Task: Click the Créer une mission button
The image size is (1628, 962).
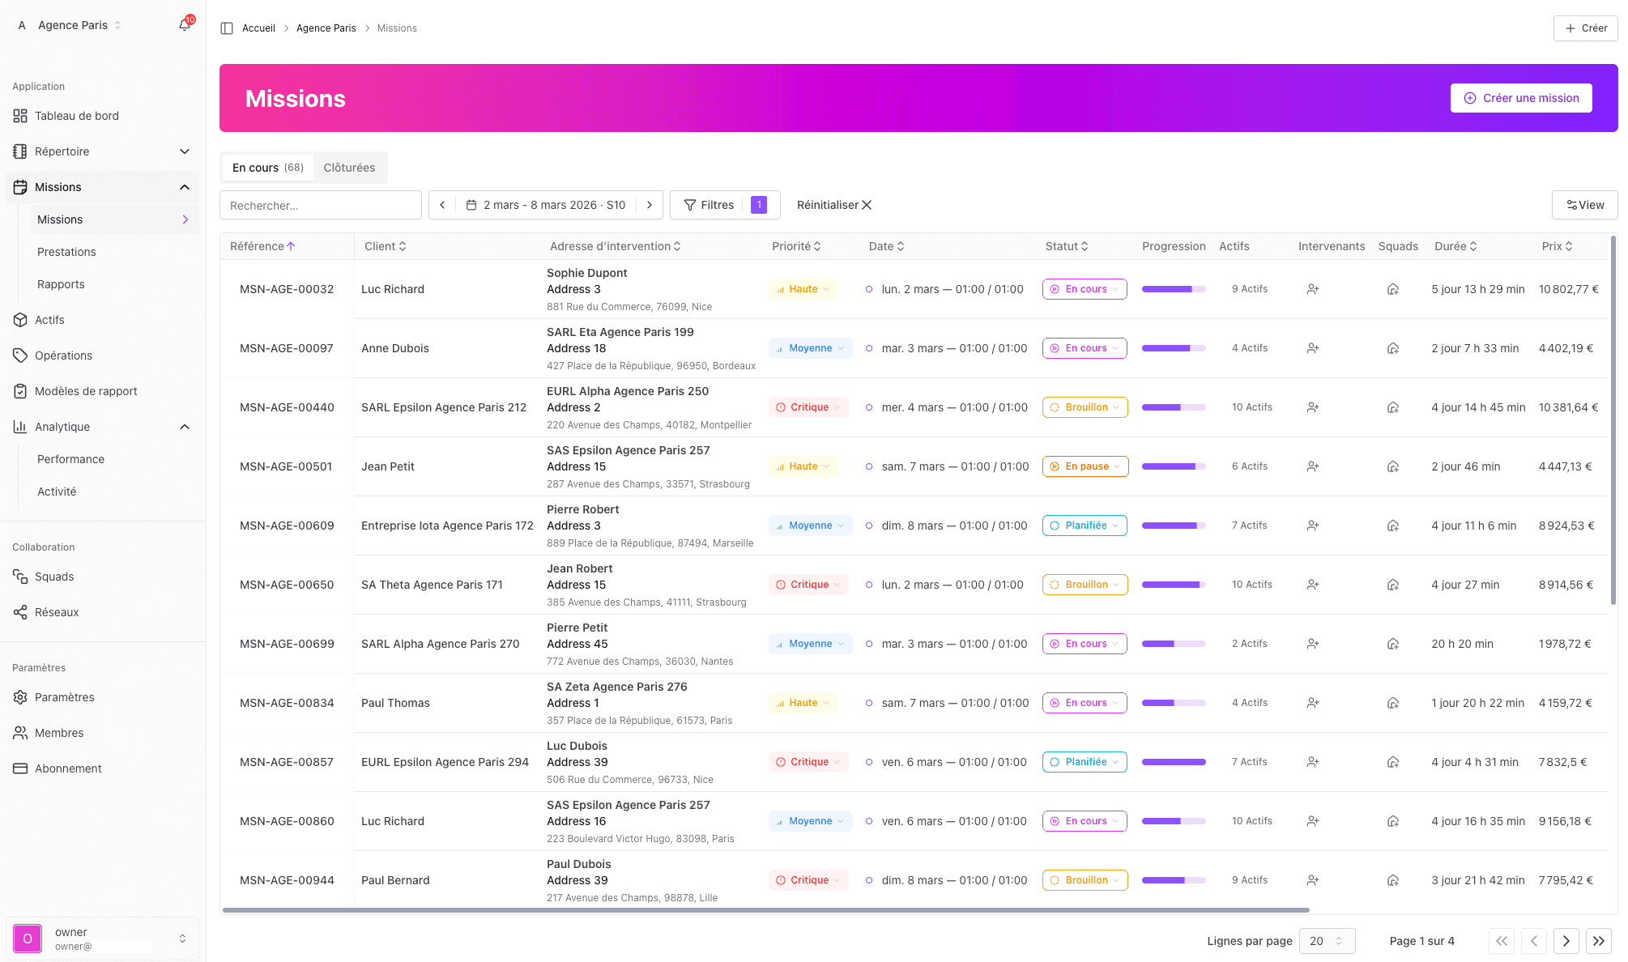Action: coord(1521,98)
